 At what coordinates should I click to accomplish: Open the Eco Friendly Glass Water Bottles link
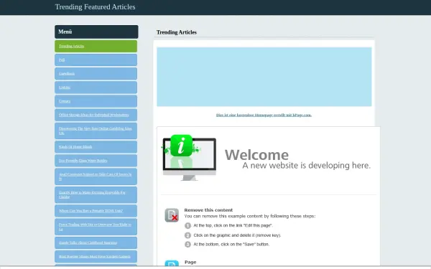(96, 161)
